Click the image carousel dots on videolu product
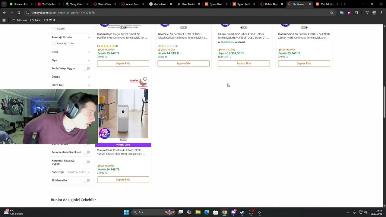386x217 pixels. [123, 140]
